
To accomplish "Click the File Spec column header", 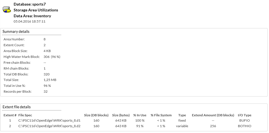I will click(25, 115).
